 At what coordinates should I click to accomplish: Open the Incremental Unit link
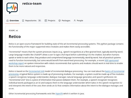[x=37, y=71]
